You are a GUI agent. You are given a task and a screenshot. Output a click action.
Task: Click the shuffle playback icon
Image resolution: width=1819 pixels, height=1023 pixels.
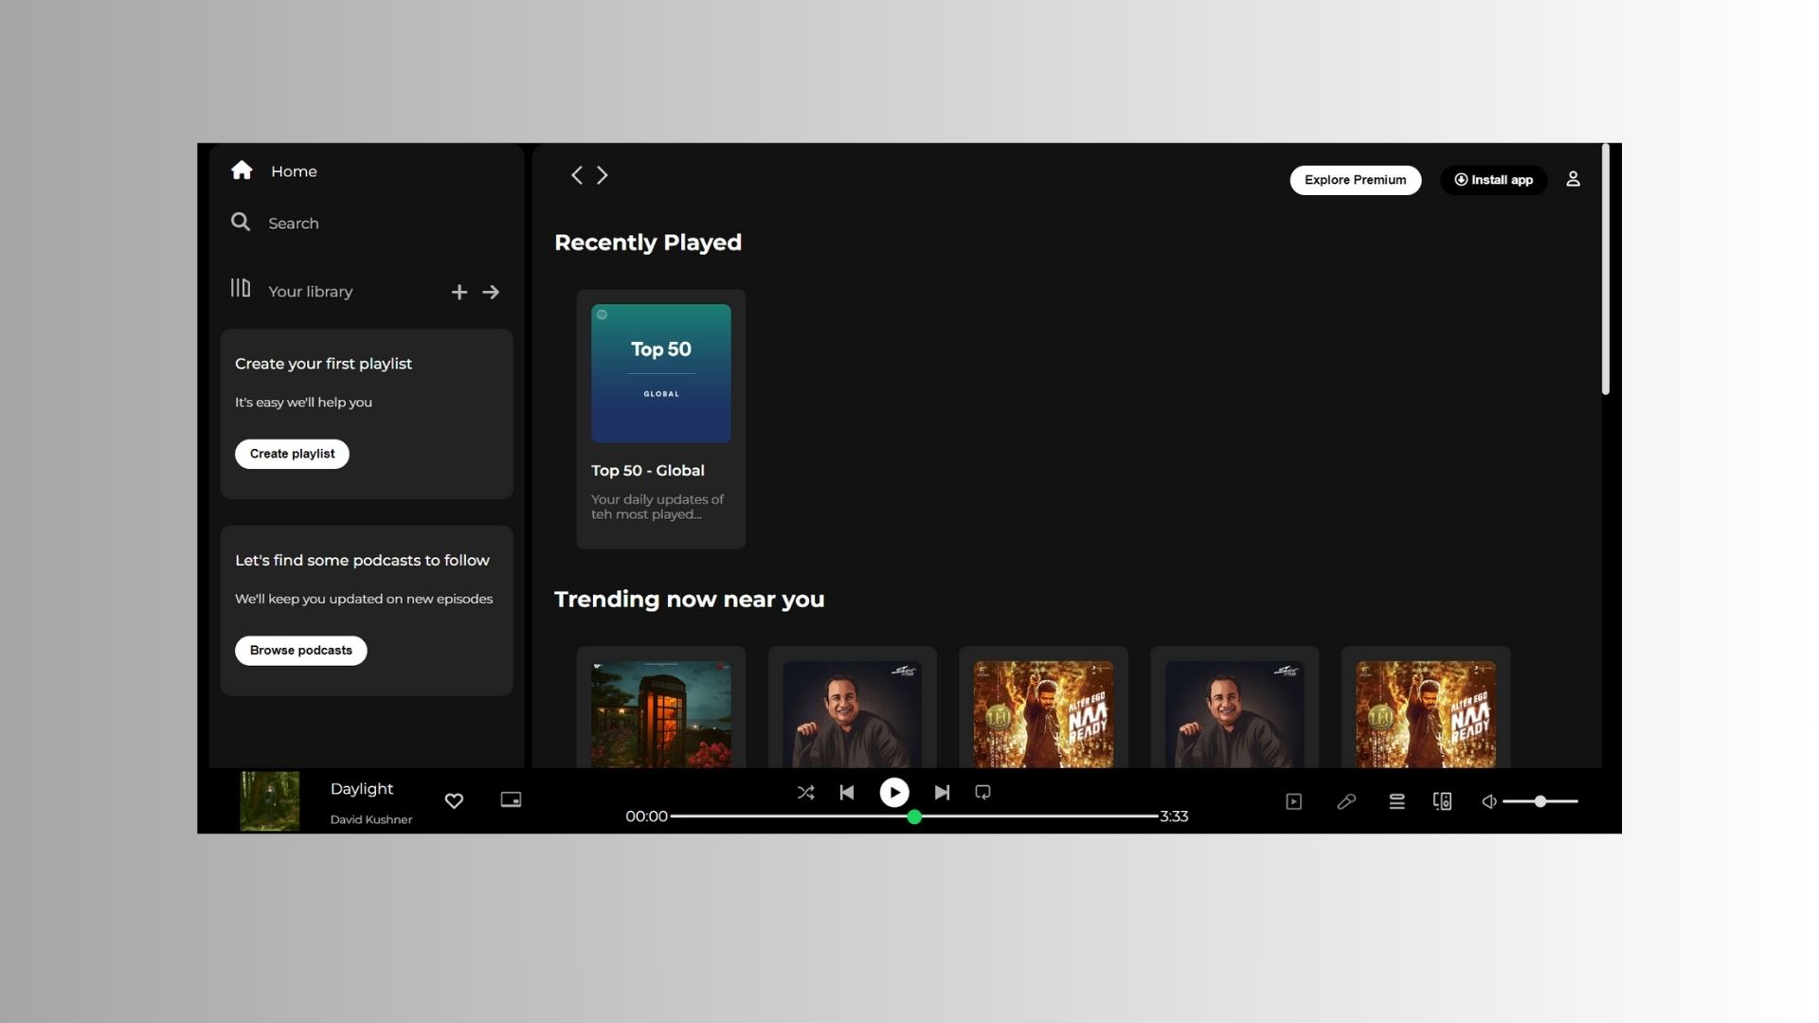pos(806,792)
